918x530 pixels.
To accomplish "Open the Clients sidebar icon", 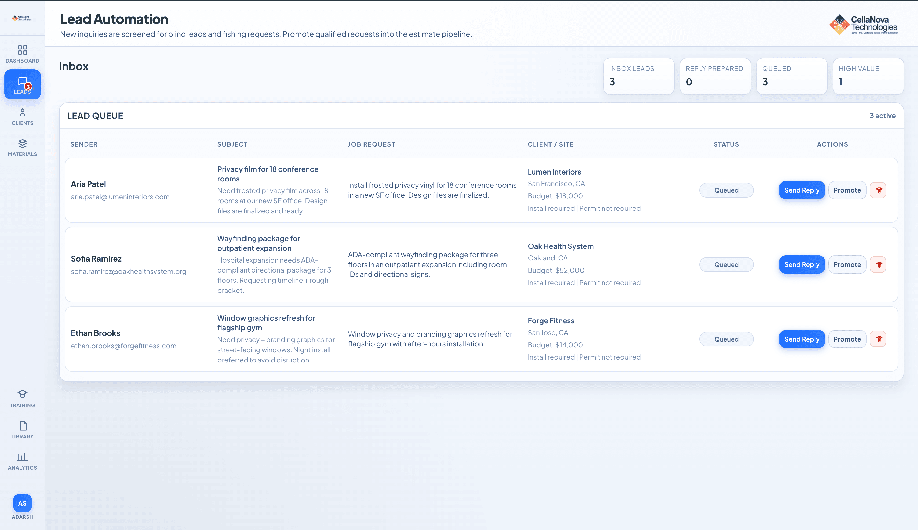I will coord(22,112).
